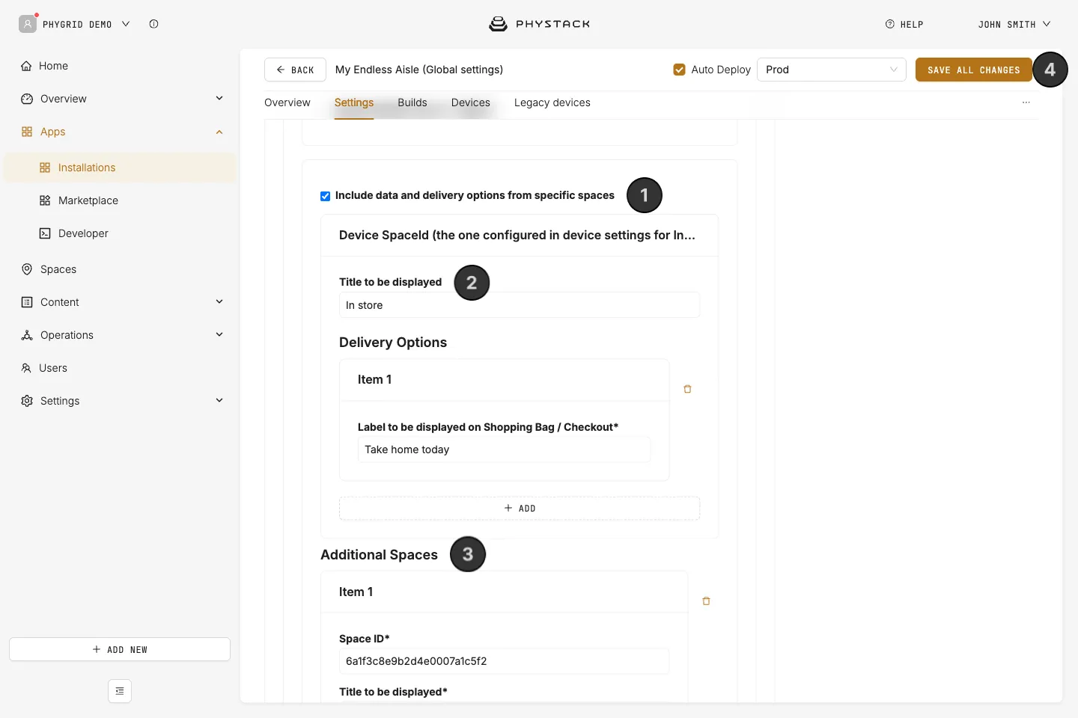Click the Save All Changes button
This screenshot has width=1078, height=718.
(974, 70)
